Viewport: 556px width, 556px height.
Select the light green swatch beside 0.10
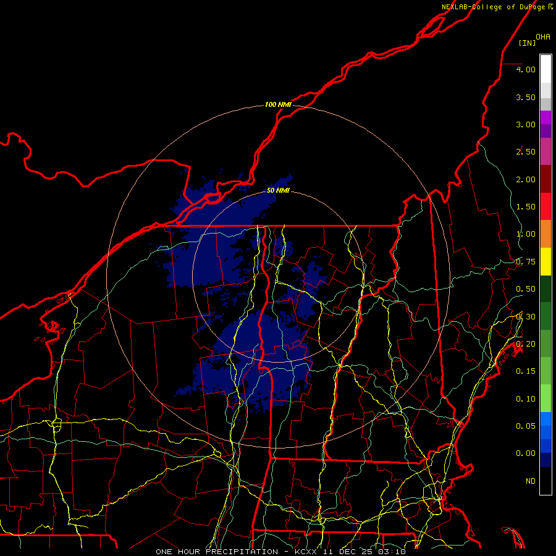[545, 398]
